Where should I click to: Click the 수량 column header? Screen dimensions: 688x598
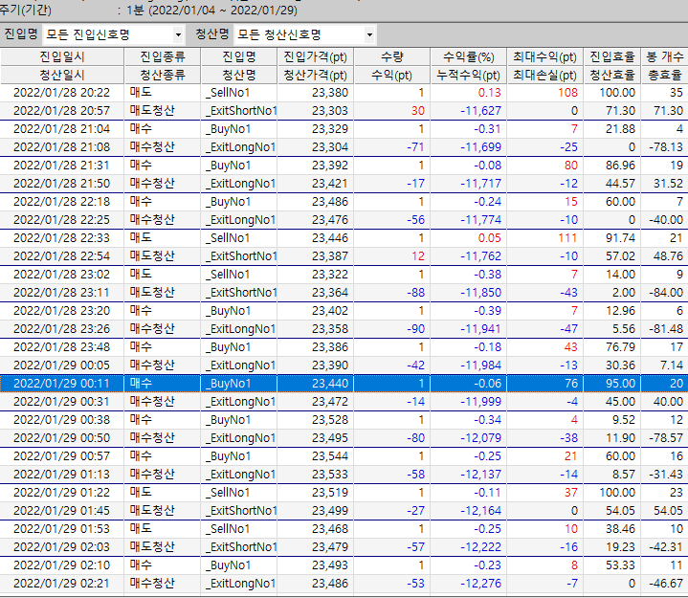[391, 56]
